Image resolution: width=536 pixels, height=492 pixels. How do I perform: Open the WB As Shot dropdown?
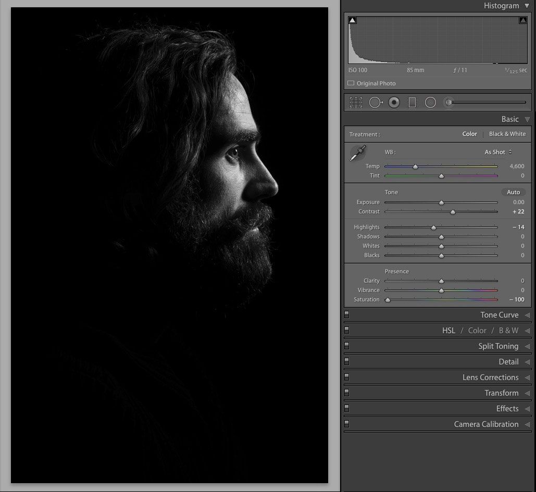(498, 152)
